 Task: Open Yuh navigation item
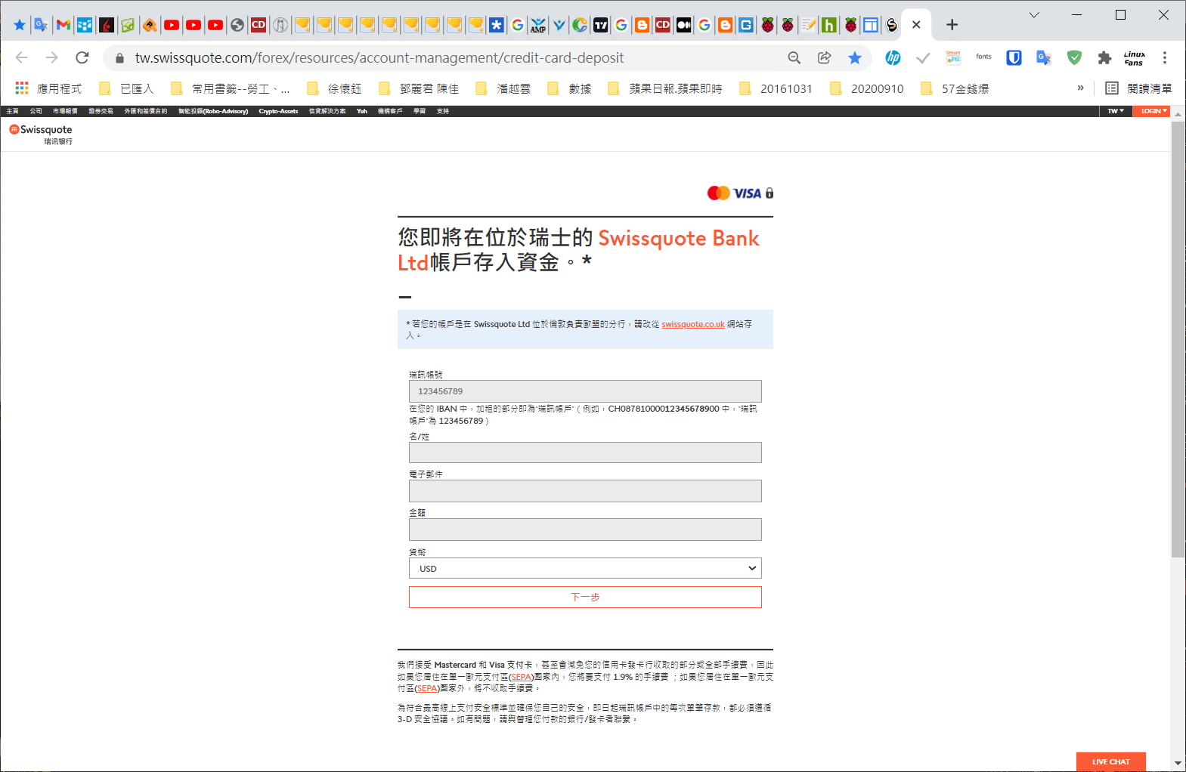click(362, 111)
